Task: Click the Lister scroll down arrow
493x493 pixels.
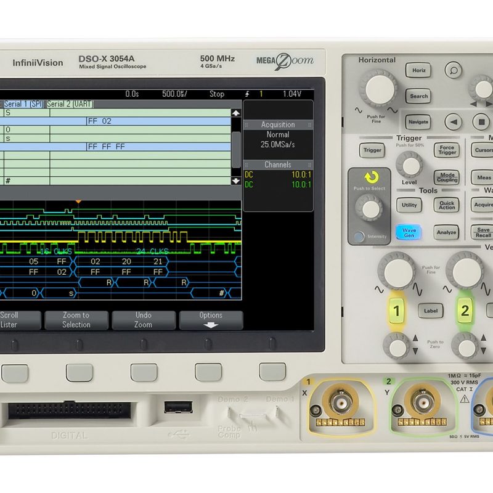Action: (236, 181)
